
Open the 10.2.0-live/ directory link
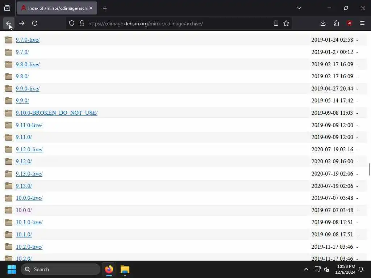[x=29, y=247]
